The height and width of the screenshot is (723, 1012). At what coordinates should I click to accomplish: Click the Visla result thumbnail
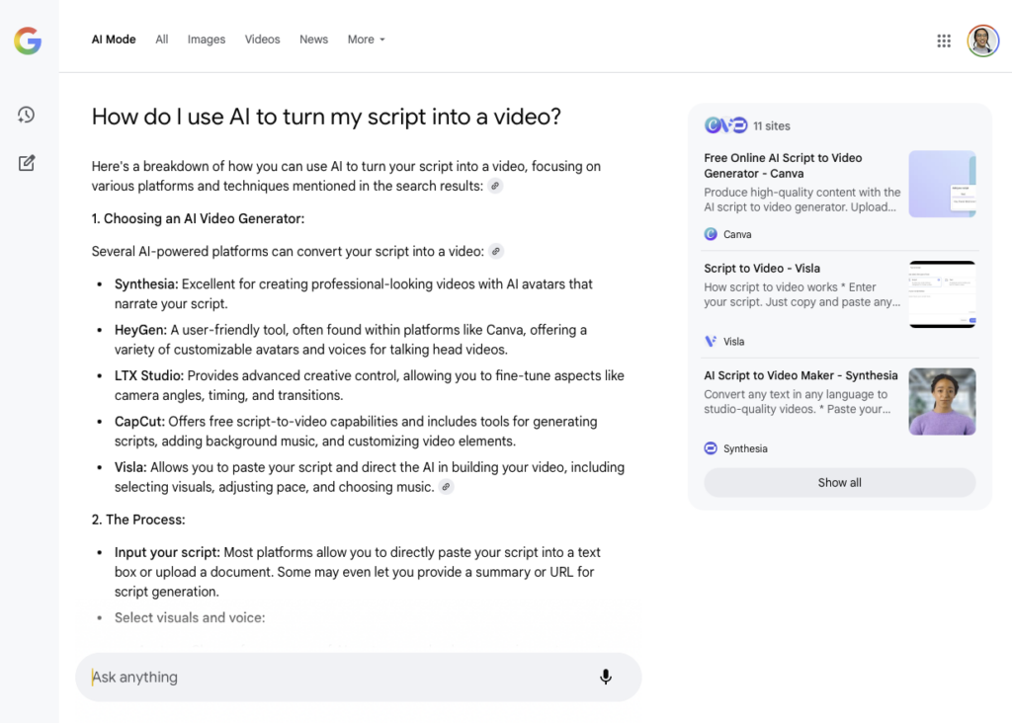(942, 294)
